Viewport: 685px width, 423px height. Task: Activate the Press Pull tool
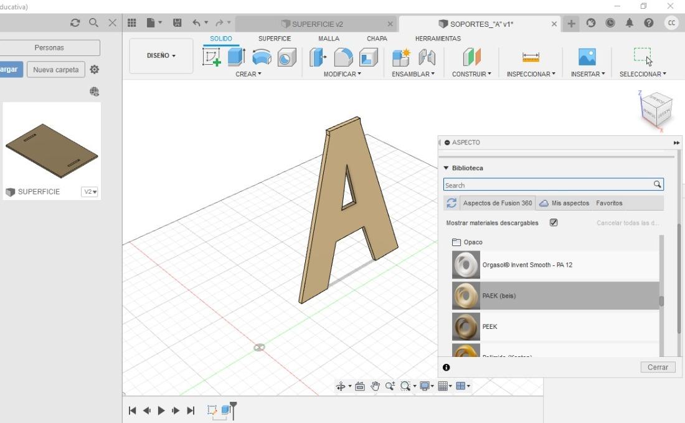tap(318, 57)
